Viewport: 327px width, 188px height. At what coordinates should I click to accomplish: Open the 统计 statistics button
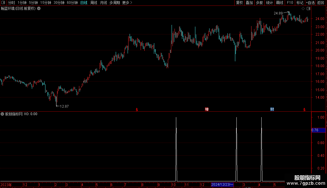pyautogui.click(x=269, y=3)
